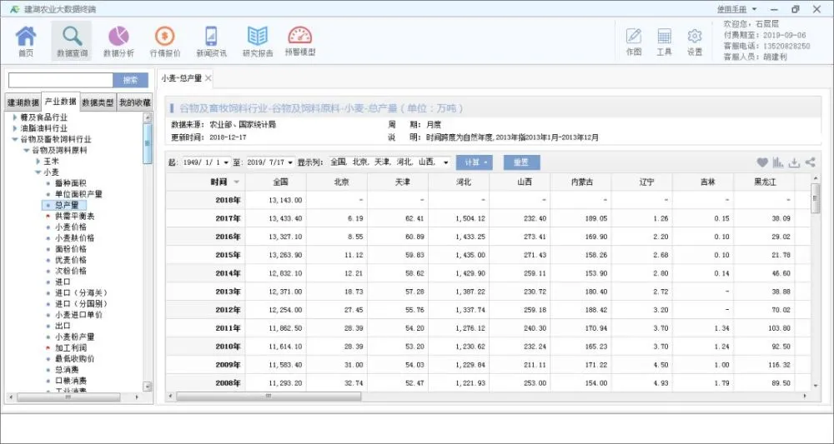The width and height of the screenshot is (834, 444).
Task: Click the bar chart icon above table
Action: (x=778, y=162)
